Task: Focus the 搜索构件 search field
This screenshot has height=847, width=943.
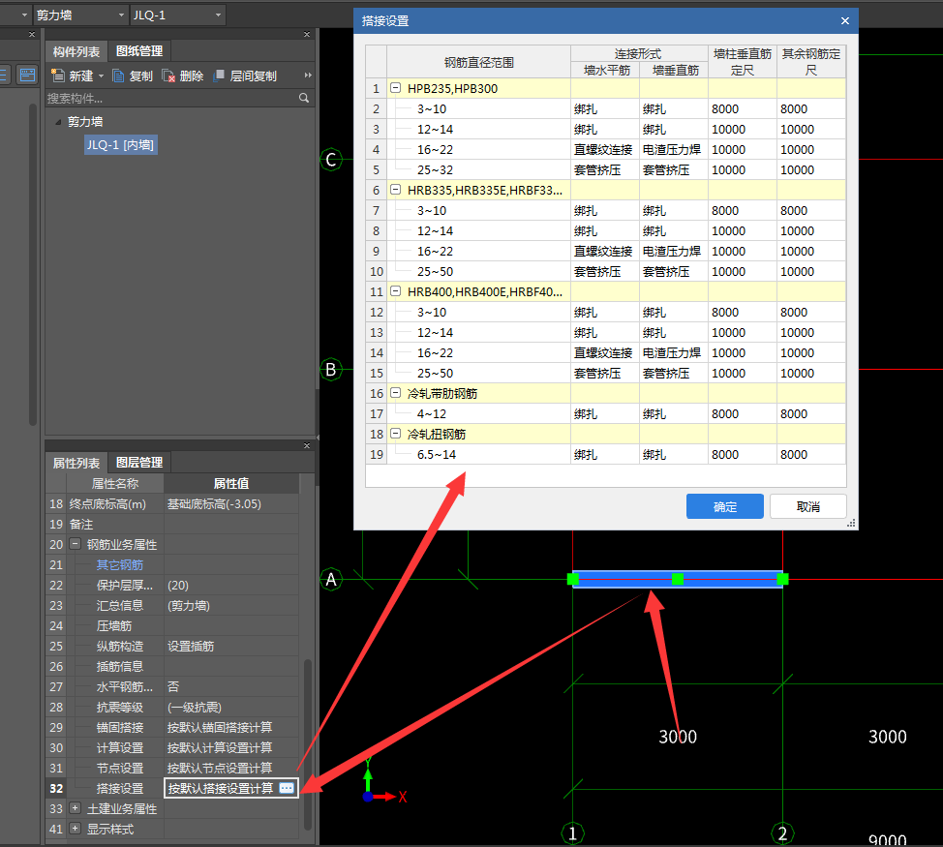Action: 171,98
